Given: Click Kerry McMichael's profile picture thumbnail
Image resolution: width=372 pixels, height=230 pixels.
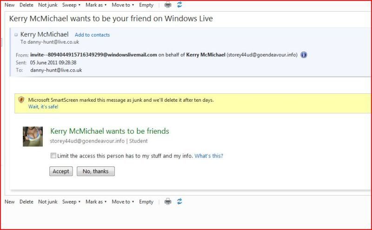Looking at the screenshot, I should tap(33, 136).
